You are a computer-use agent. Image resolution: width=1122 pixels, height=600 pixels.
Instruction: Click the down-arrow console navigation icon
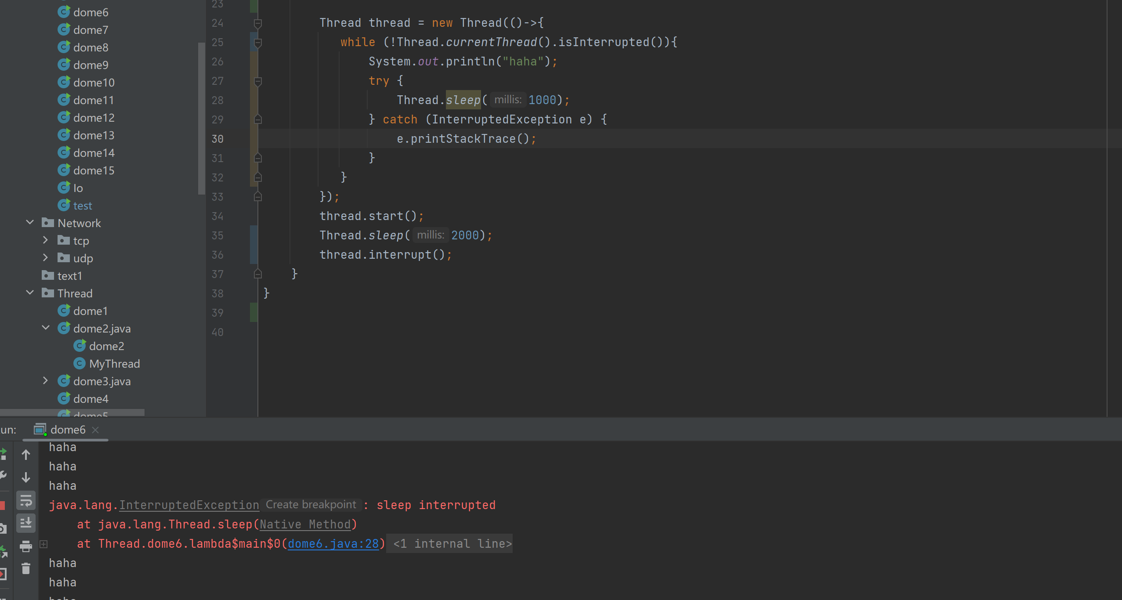(26, 477)
